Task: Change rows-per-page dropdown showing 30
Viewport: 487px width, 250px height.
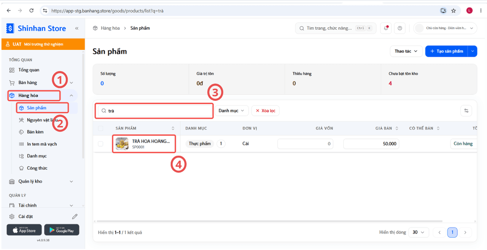Action: [x=419, y=232]
